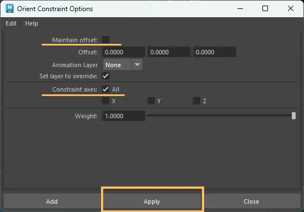Image resolution: width=304 pixels, height=212 pixels.
Task: Click the Weight value field
Action: (x=124, y=116)
